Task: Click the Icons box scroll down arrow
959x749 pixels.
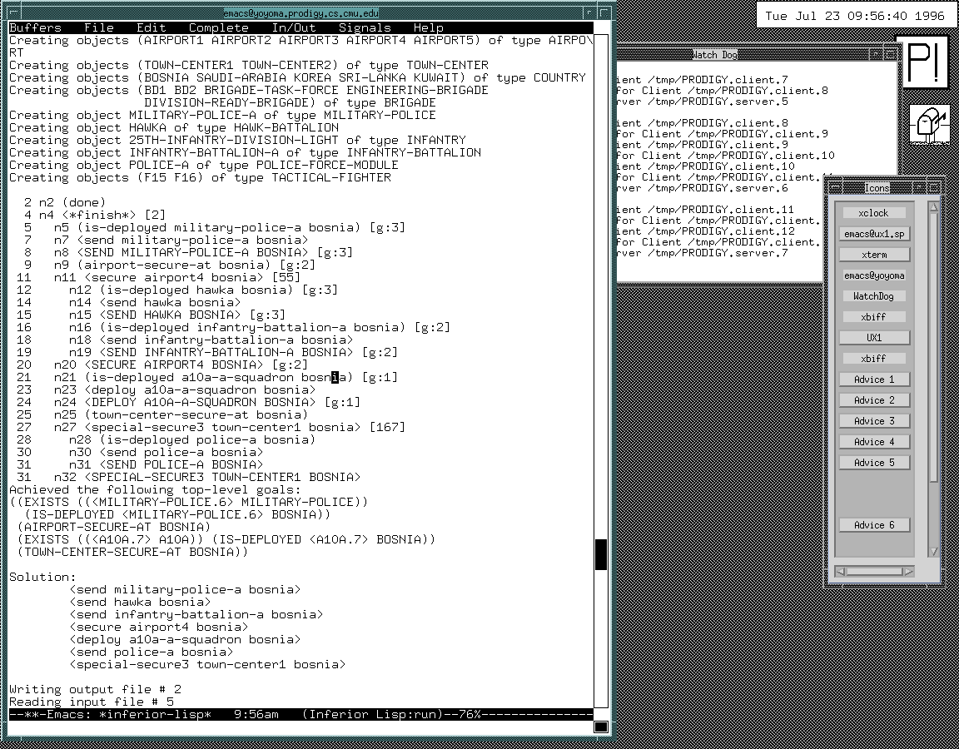Action: click(x=933, y=551)
